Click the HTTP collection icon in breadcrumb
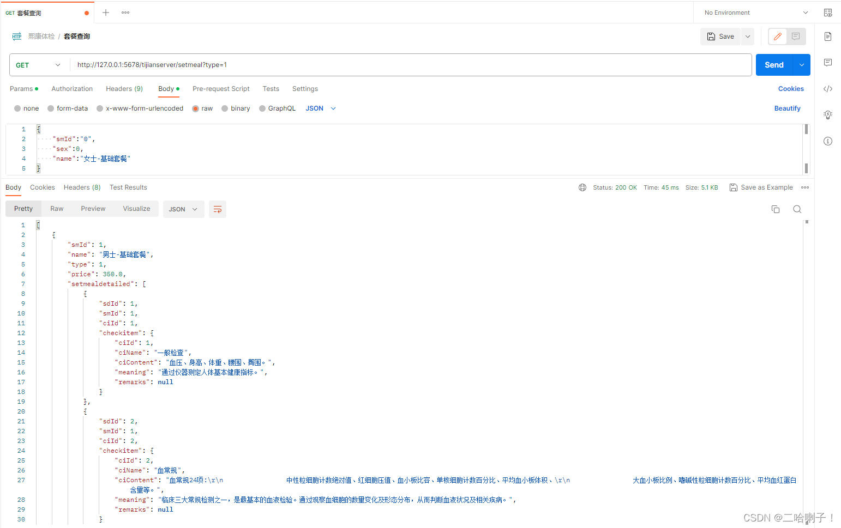The width and height of the screenshot is (841, 528). pos(17,37)
